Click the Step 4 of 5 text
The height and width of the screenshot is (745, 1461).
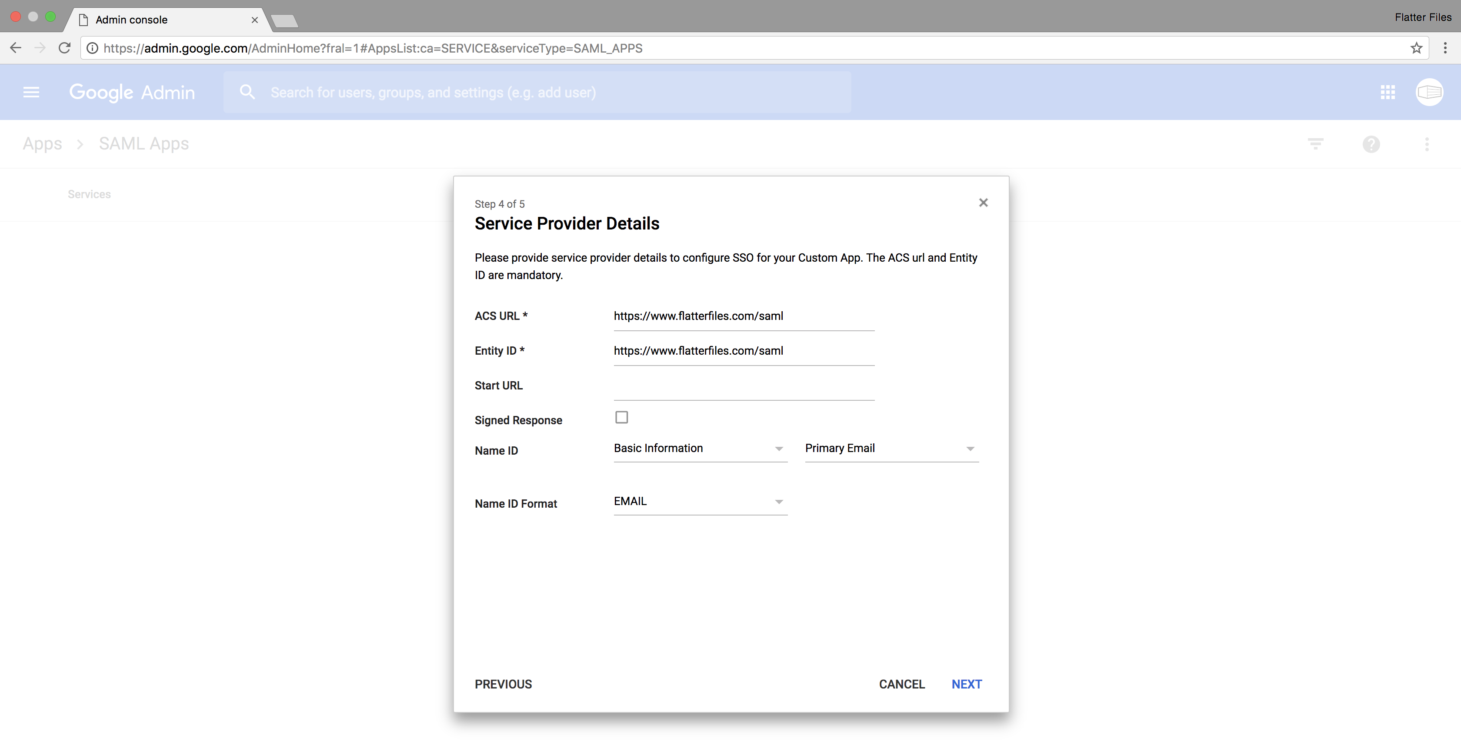point(500,204)
